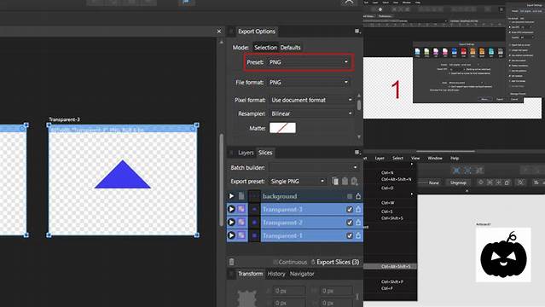
Task: Expand the Transparent-3 slice row
Action: pos(231,209)
